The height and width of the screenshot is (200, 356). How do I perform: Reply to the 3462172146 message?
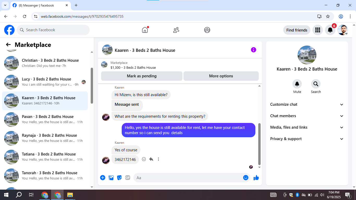point(151,159)
